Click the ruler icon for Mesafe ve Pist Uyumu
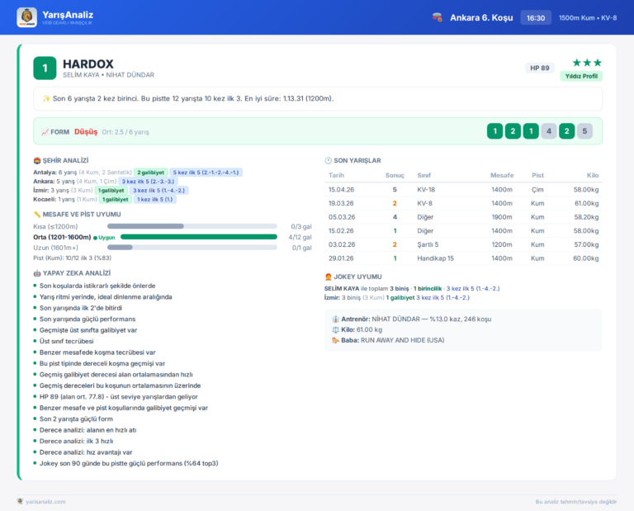 [37, 215]
